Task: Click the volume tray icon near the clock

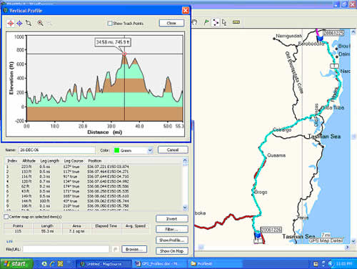Action: [x=331, y=264]
